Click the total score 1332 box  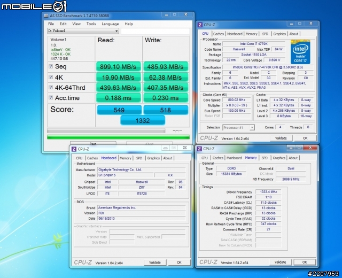pyautogui.click(x=143, y=120)
